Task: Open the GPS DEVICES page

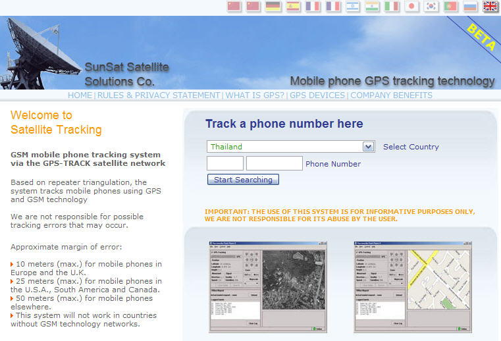Action: 317,95
